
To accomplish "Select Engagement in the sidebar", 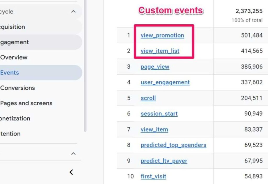I will click(x=14, y=42).
